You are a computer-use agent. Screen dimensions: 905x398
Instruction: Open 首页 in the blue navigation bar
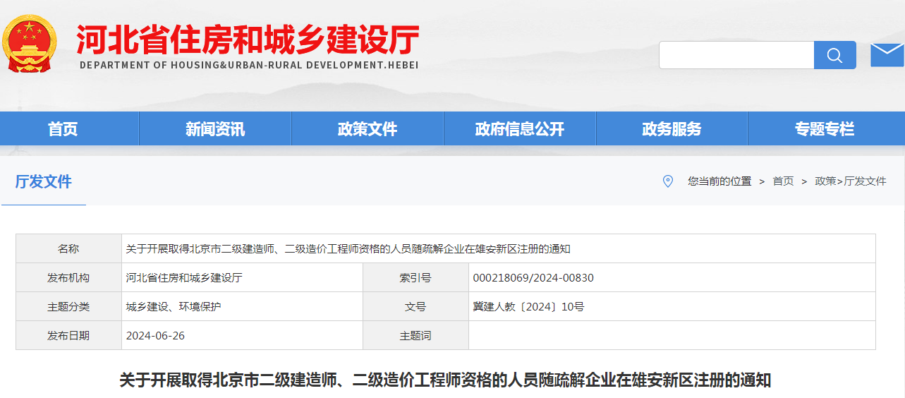(63, 129)
